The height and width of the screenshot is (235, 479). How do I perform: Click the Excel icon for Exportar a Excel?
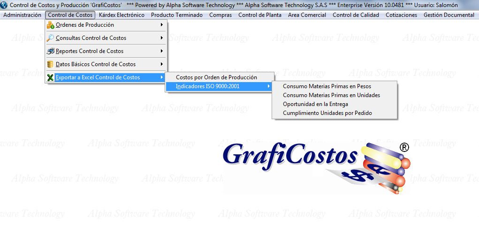coord(51,77)
